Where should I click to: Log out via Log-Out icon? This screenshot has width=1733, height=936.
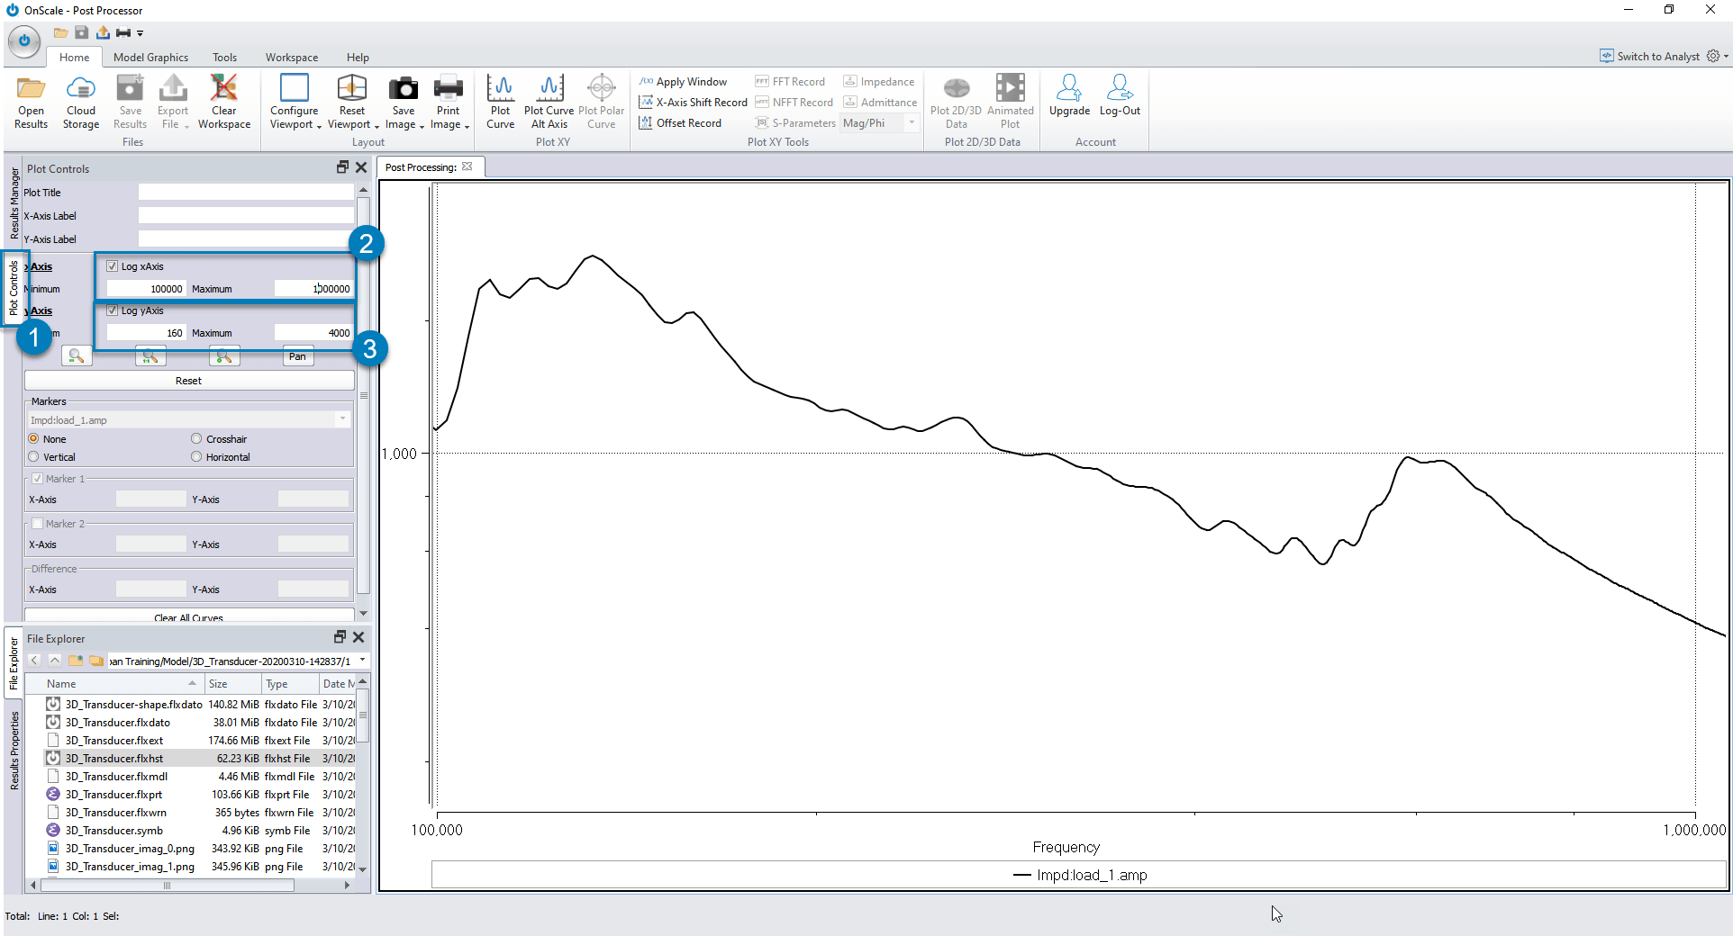tap(1120, 95)
